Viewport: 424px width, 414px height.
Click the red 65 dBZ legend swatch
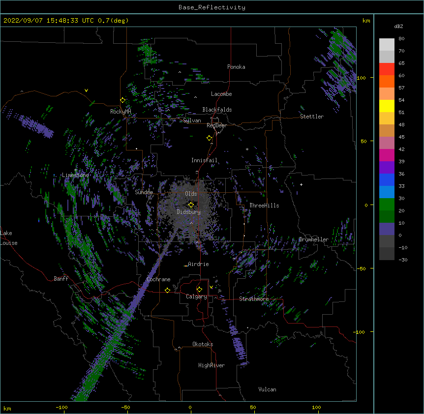tap(387, 69)
